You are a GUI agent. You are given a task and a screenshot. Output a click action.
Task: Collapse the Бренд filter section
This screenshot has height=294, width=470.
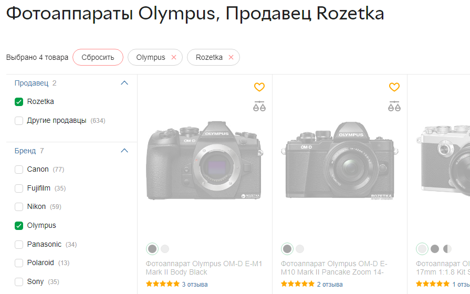pos(124,151)
